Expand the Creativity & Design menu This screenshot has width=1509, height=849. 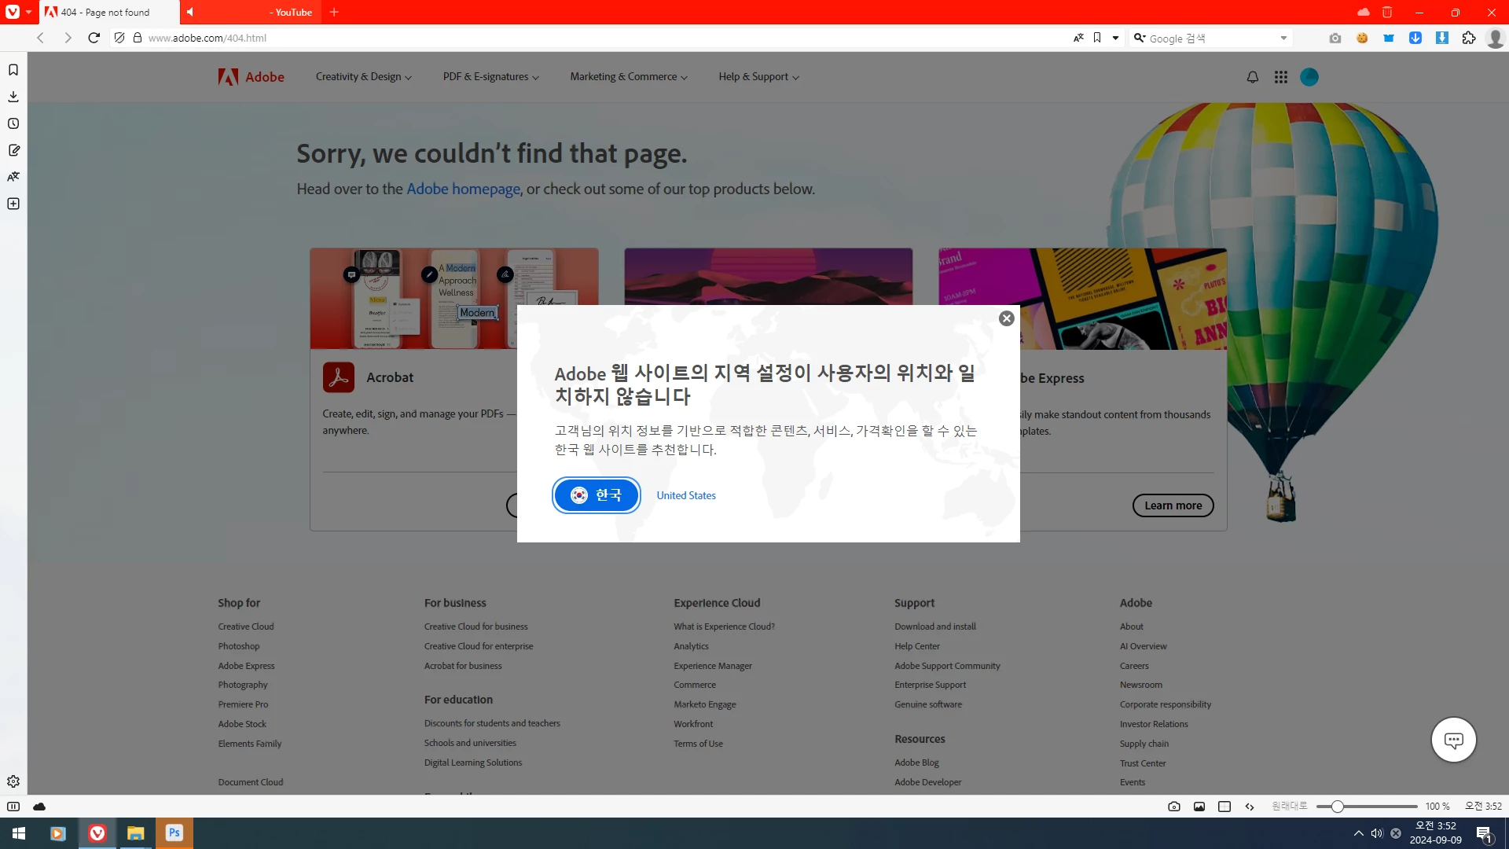363,77
